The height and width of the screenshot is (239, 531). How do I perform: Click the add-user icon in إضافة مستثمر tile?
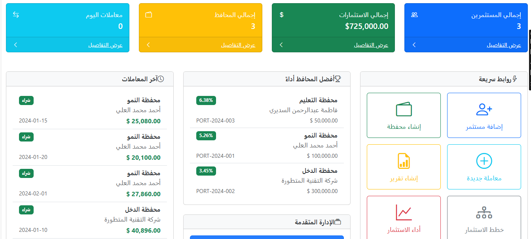pos(484,110)
